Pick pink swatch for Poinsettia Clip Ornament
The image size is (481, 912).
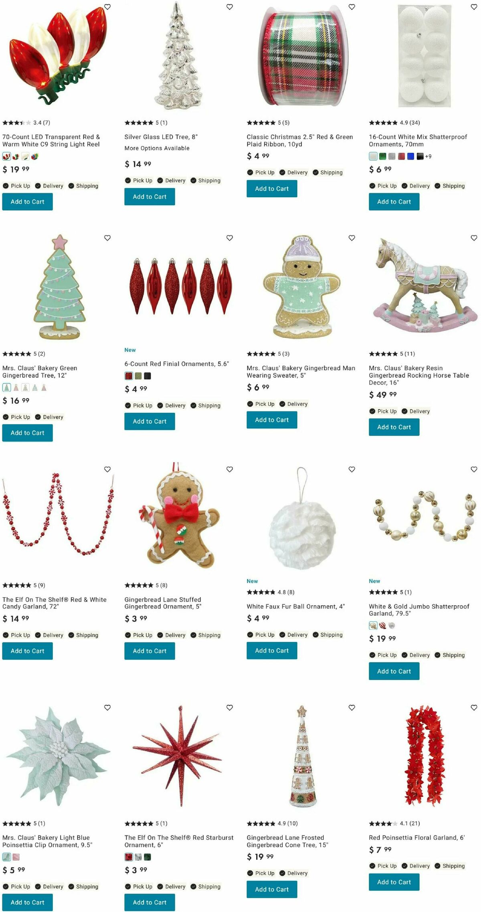[16, 857]
